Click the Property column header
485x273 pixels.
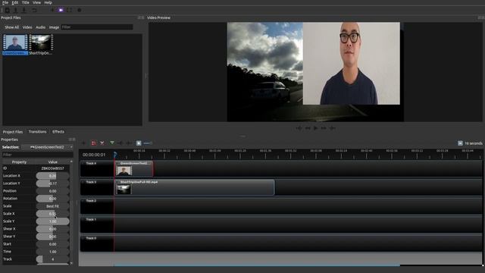coord(19,162)
